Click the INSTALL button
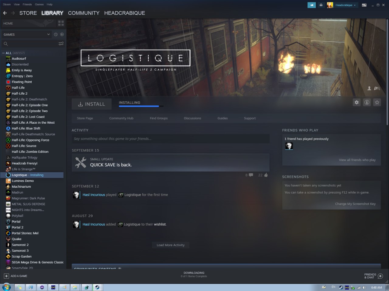Viewport: 389px width, 291px height. 91,104
